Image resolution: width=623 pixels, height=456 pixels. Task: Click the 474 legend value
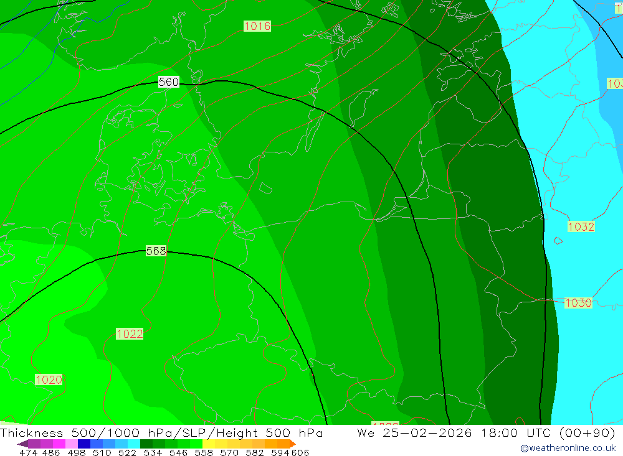coord(28,453)
